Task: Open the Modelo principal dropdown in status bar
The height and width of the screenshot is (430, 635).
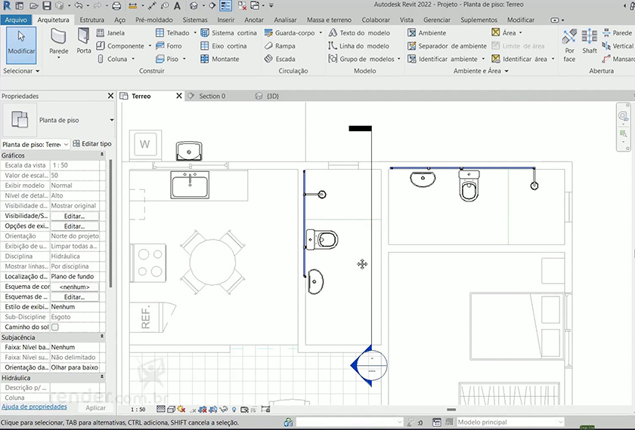Action: (559, 422)
